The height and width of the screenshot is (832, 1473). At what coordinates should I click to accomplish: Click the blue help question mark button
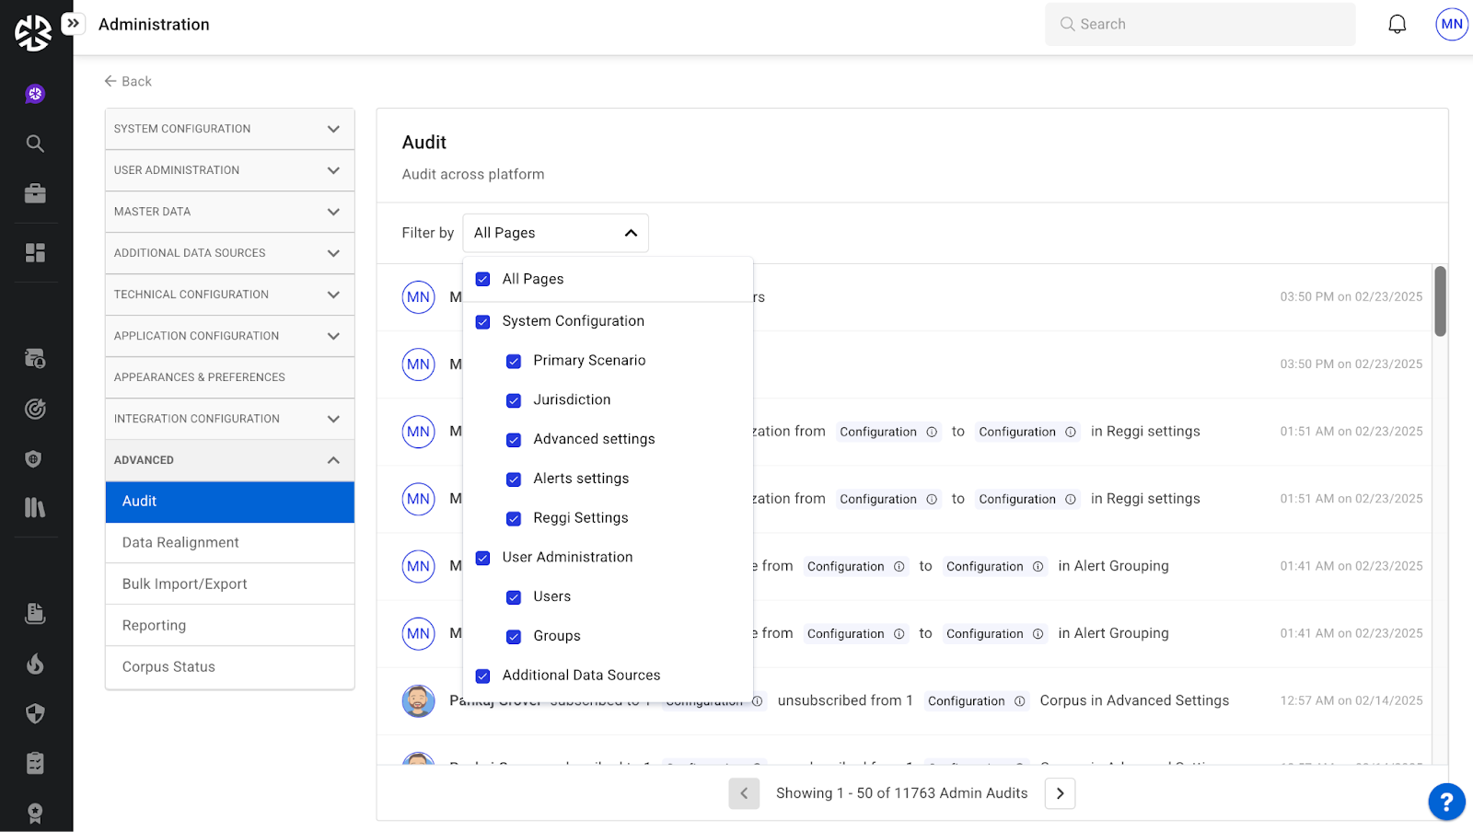(1445, 801)
